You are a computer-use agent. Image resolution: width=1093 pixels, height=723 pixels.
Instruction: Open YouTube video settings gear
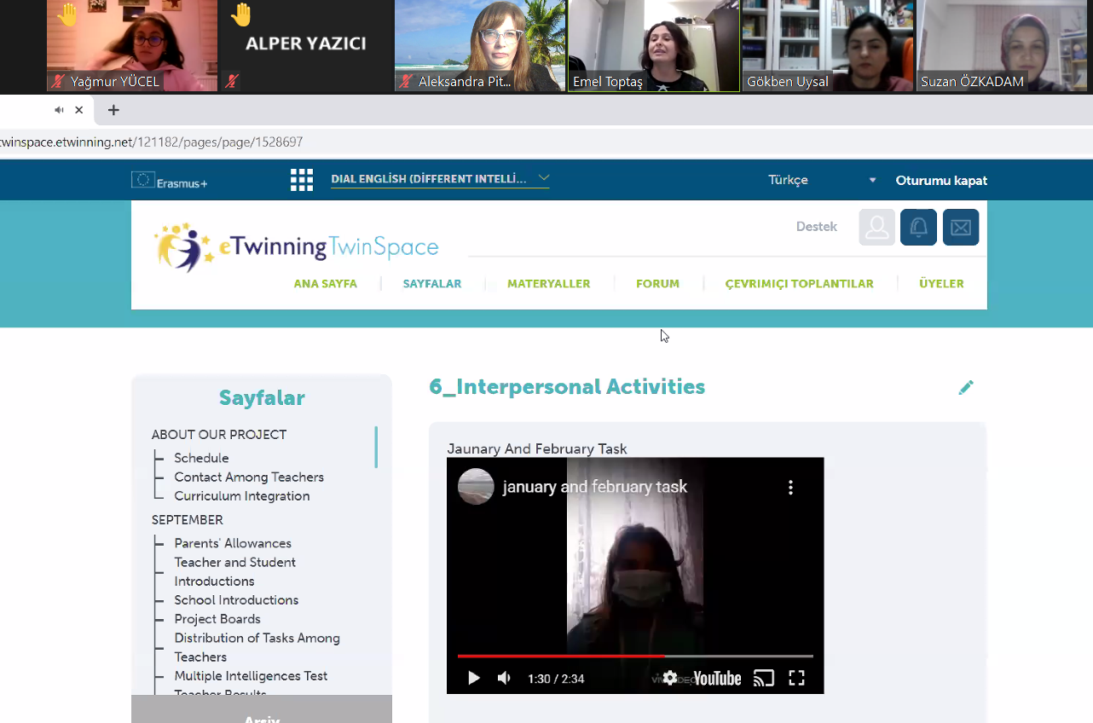[670, 678]
